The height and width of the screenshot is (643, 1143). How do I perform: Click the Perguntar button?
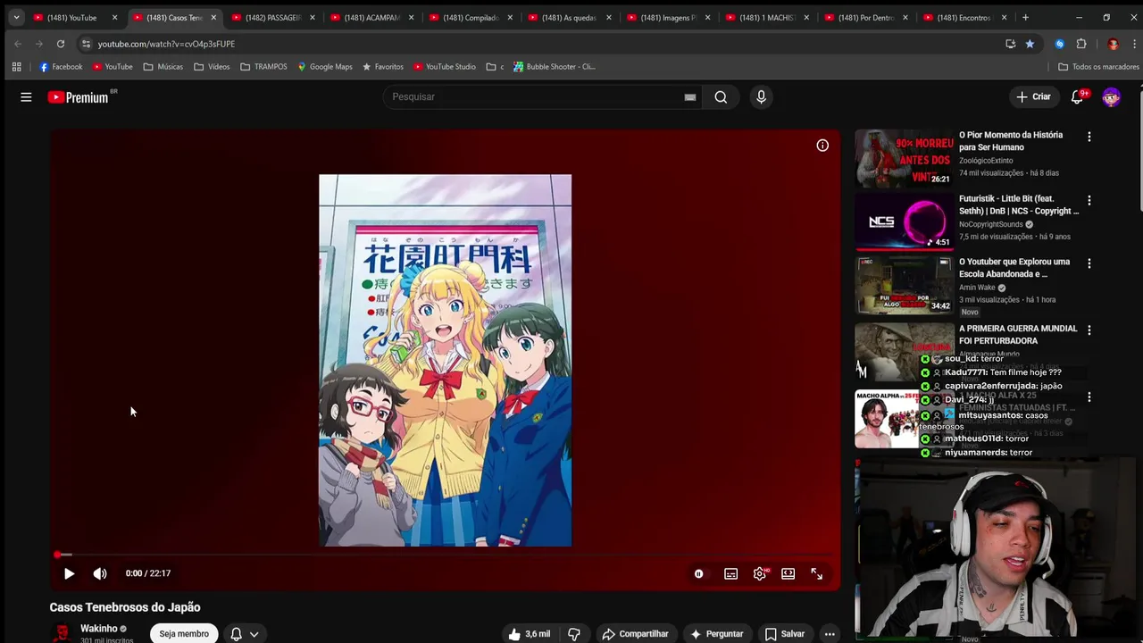pyautogui.click(x=717, y=634)
